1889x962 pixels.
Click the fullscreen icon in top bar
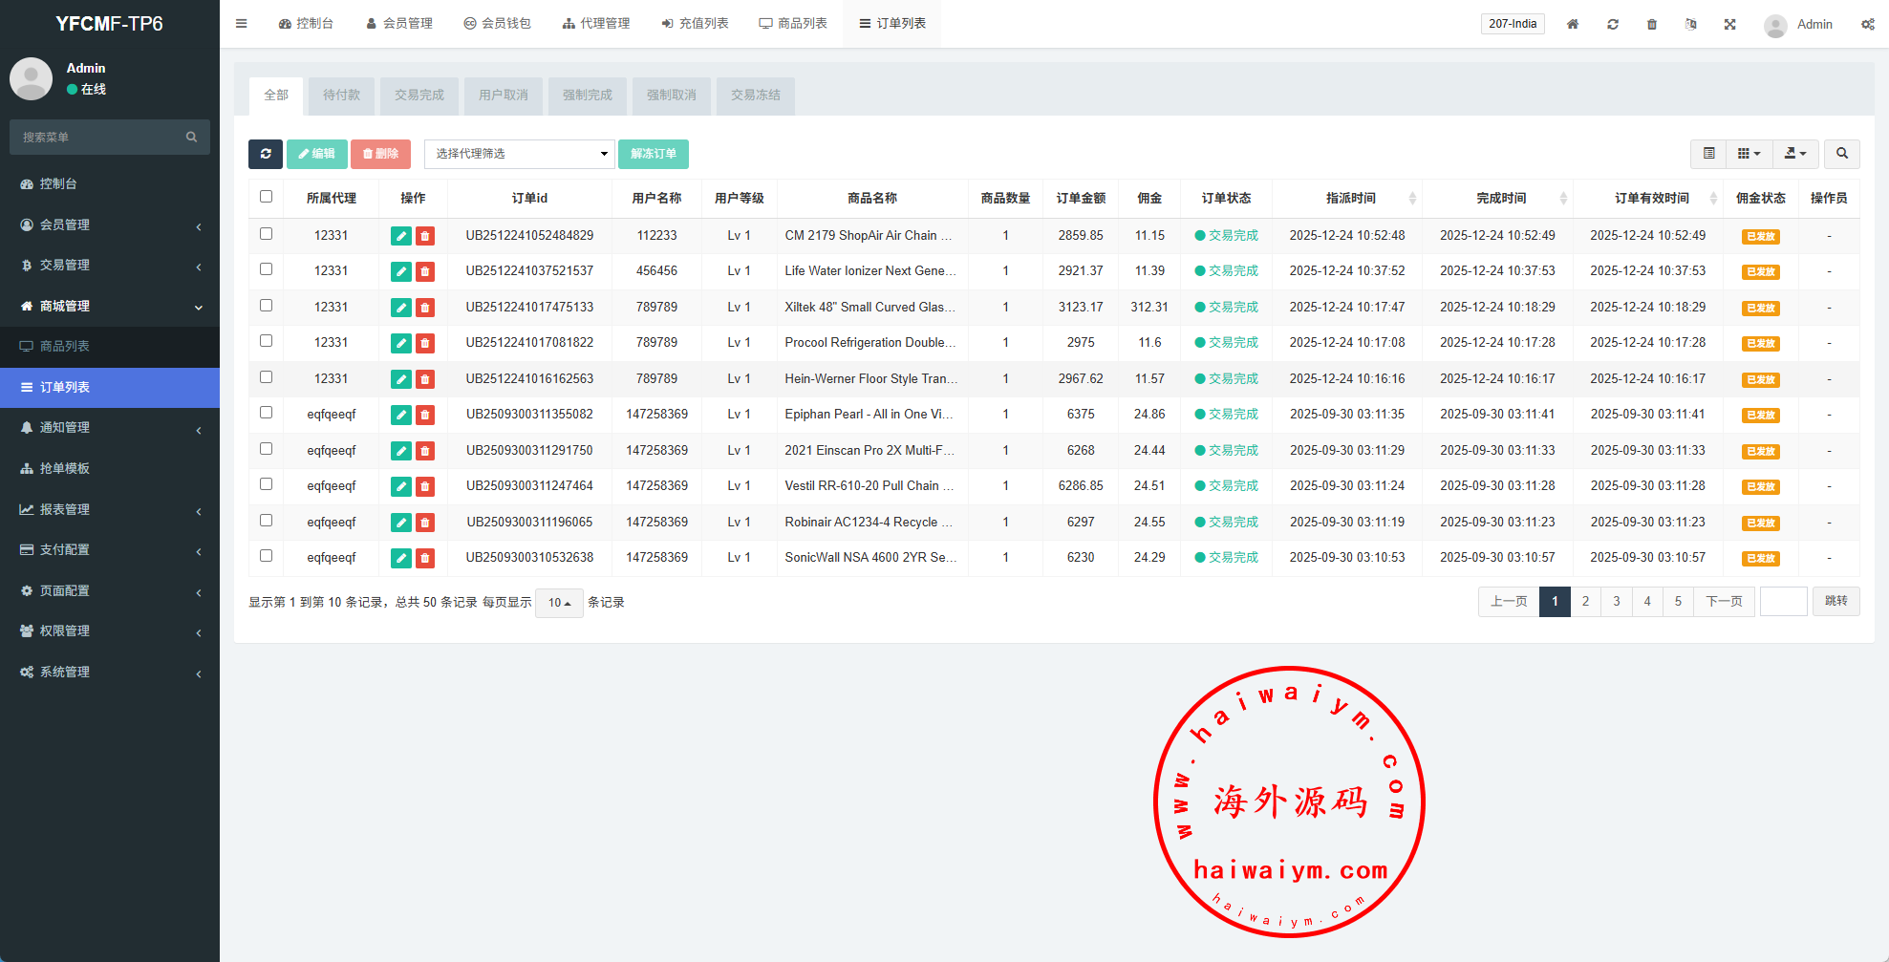coord(1729,24)
